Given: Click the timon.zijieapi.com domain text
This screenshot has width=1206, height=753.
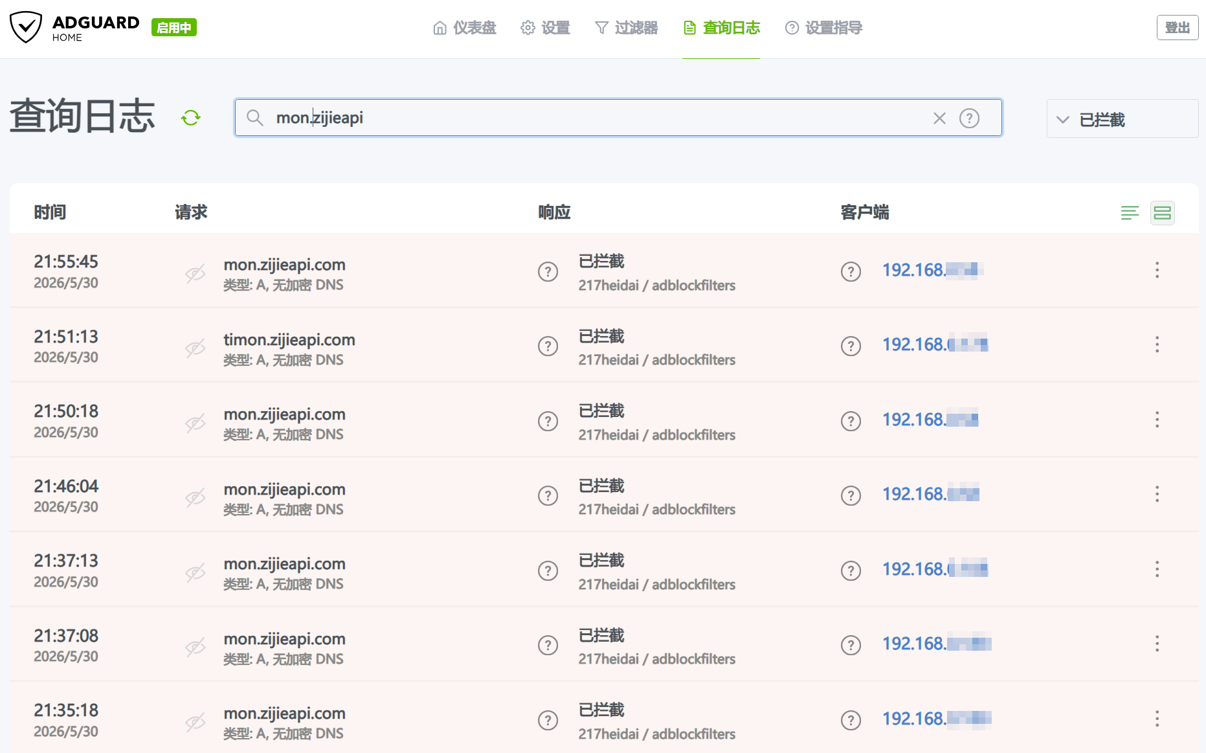Looking at the screenshot, I should click(x=289, y=340).
